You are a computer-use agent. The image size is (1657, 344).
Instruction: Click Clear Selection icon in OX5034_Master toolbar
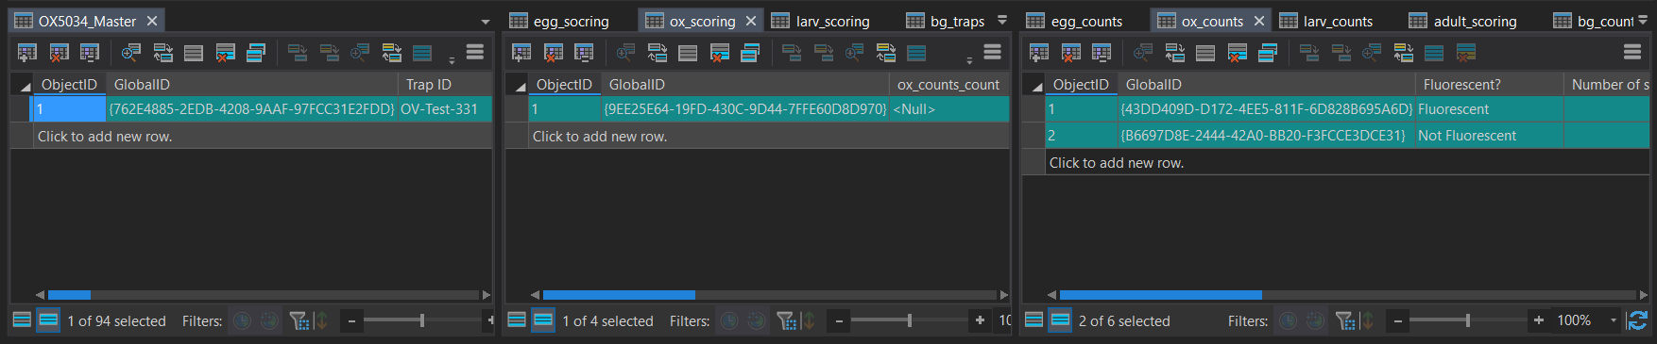point(194,53)
